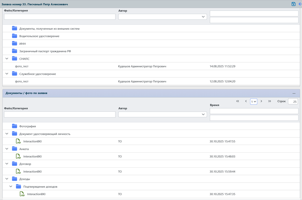Collapse the Служебное удостоверение folder

point(7,74)
